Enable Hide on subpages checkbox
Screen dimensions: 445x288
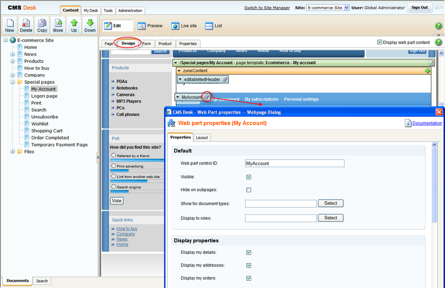pos(249,190)
